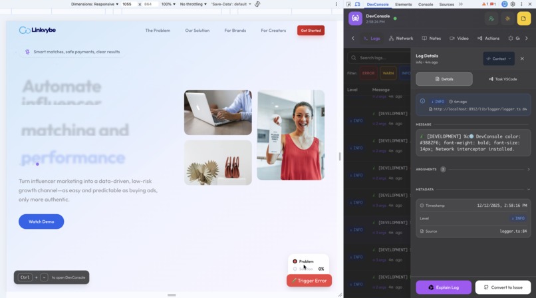Click the logger.ts:84 source value

pyautogui.click(x=513, y=231)
